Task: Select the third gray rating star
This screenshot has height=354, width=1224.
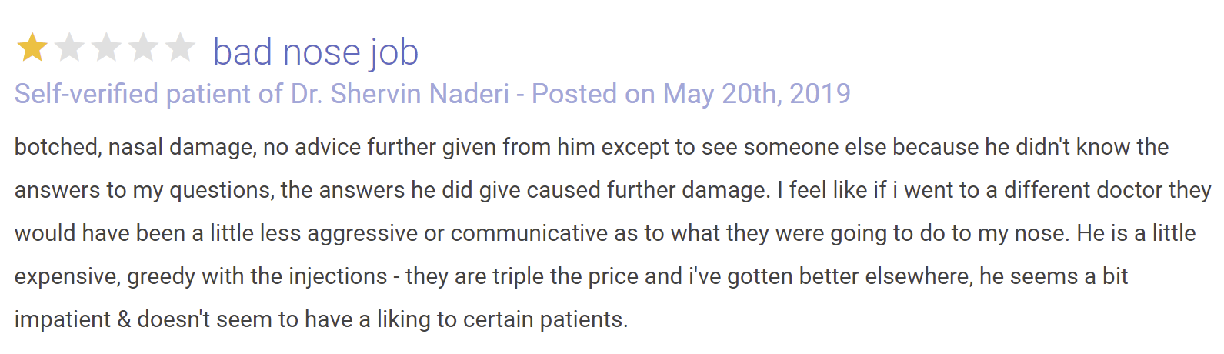Action: 106,48
